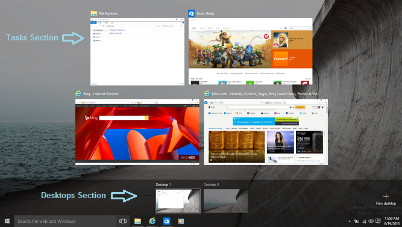Image resolution: width=402 pixels, height=227 pixels.
Task: Open File Explorer from the taskbar
Action: point(137,221)
